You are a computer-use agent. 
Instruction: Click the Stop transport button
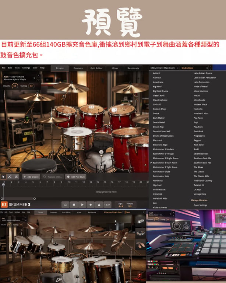(x=74, y=205)
